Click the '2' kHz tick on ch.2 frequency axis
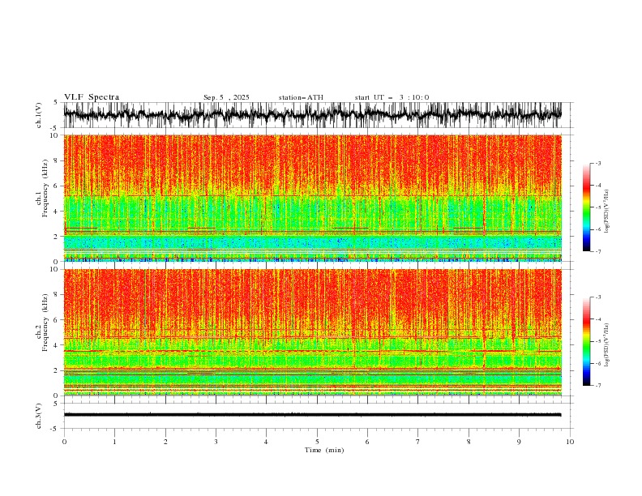This screenshot has width=642, height=496. (57, 370)
